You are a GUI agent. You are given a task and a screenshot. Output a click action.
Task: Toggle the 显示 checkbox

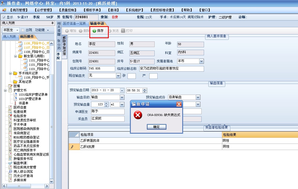click(4, 17)
